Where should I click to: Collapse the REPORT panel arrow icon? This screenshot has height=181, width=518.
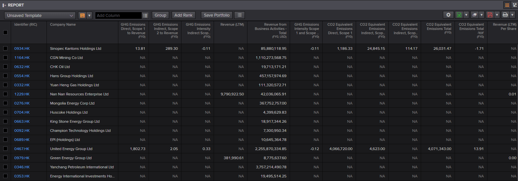5,5
